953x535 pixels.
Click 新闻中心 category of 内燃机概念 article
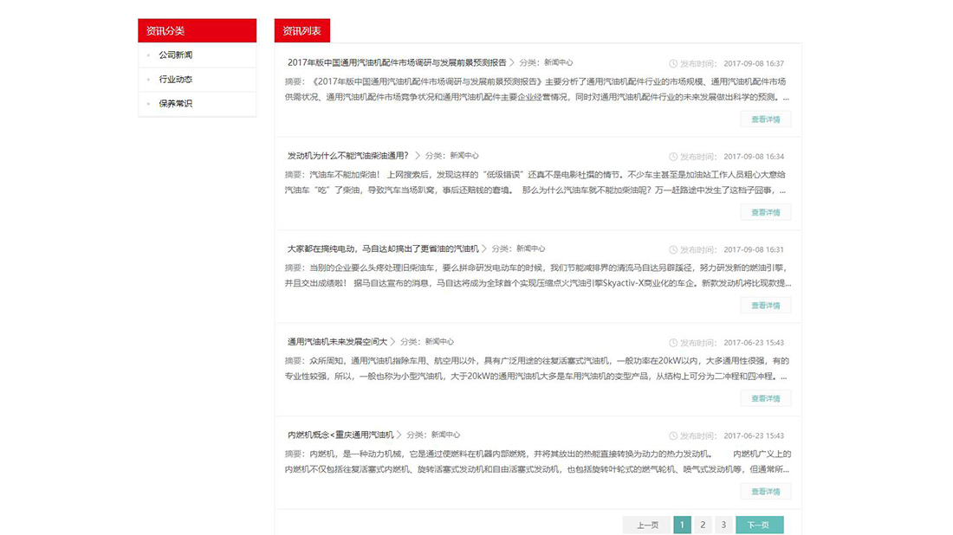tap(445, 435)
